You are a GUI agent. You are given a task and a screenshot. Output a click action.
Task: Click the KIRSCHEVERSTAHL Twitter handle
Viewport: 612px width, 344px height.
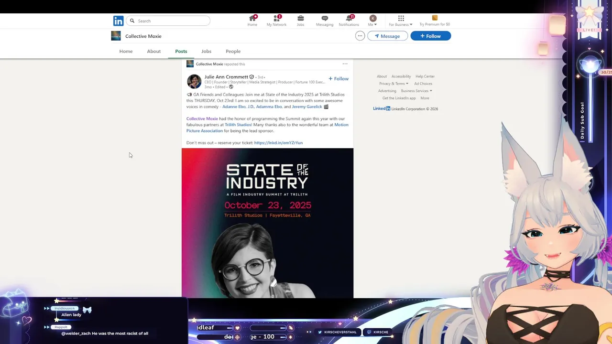tap(340, 332)
